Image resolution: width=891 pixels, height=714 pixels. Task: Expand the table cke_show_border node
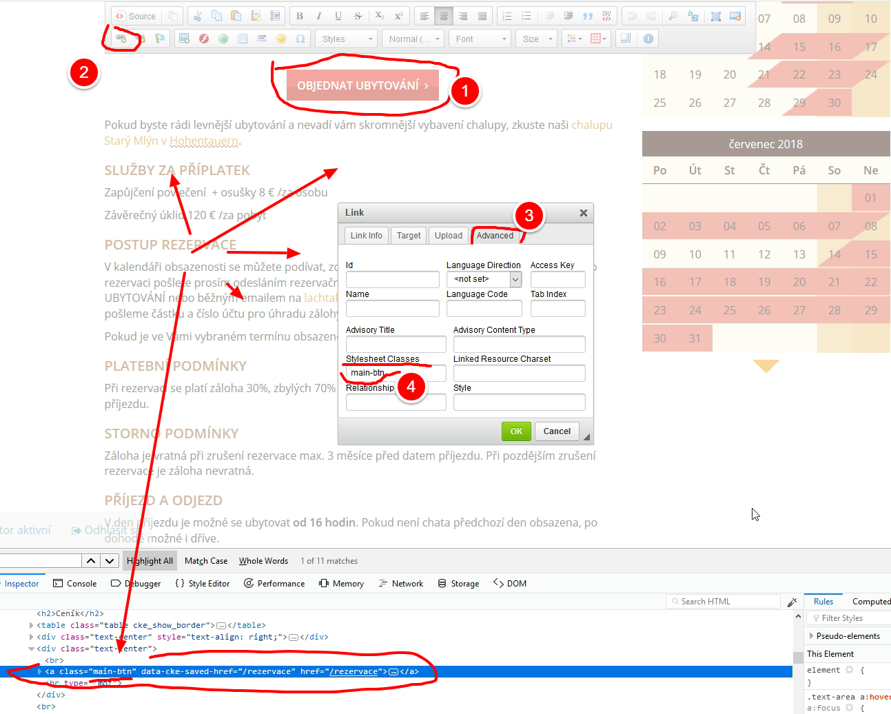coord(32,625)
